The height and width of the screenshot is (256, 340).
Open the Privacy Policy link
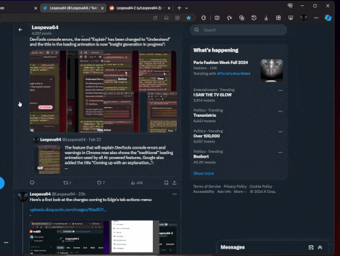point(235,187)
